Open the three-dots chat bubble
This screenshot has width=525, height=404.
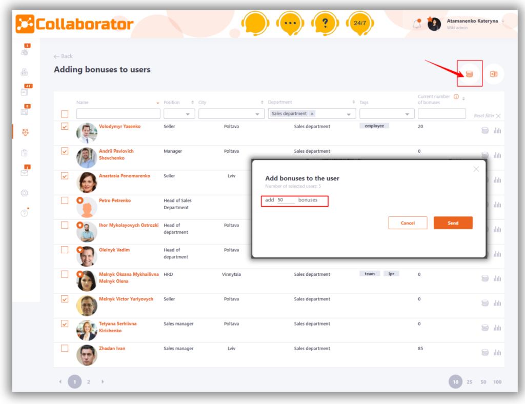(x=290, y=24)
